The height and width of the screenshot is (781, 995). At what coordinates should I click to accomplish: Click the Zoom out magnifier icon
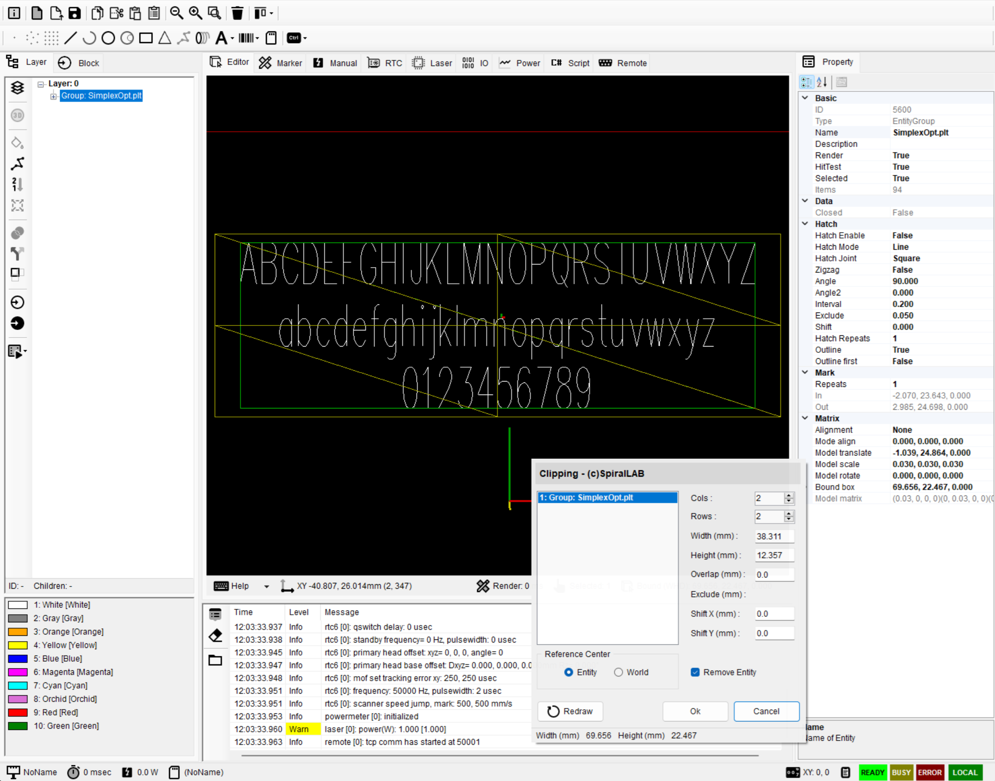[177, 13]
